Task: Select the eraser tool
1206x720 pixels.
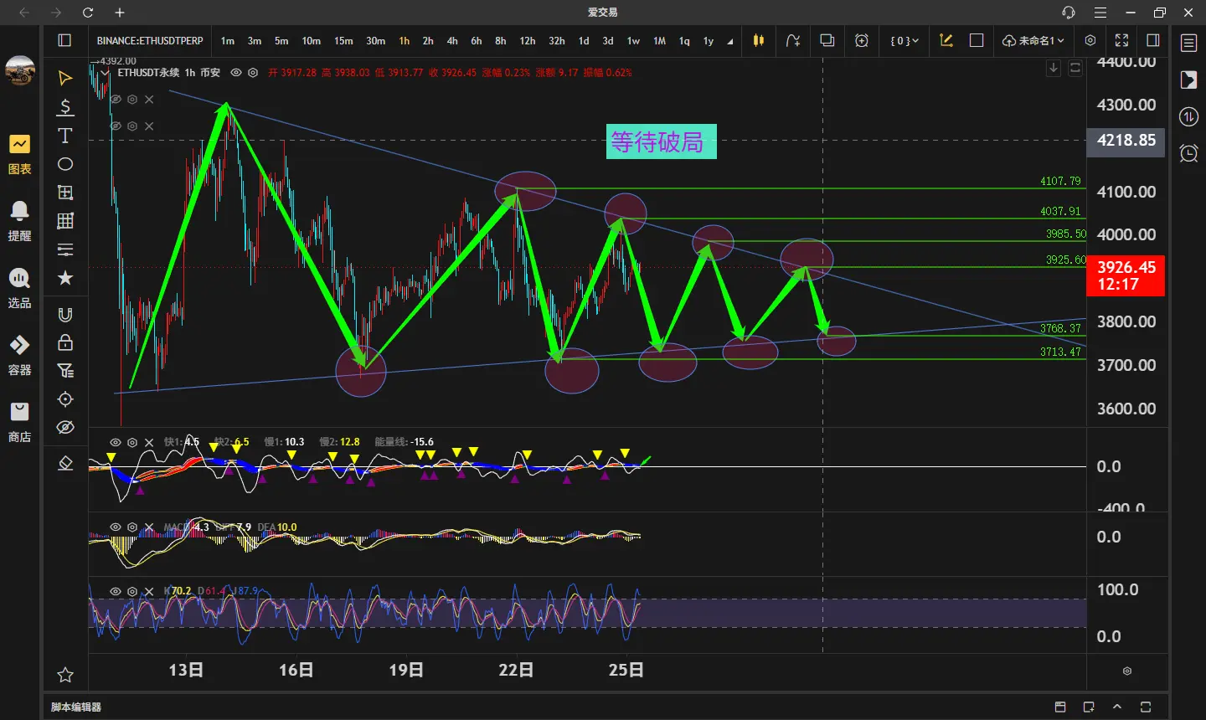Action: [x=65, y=463]
